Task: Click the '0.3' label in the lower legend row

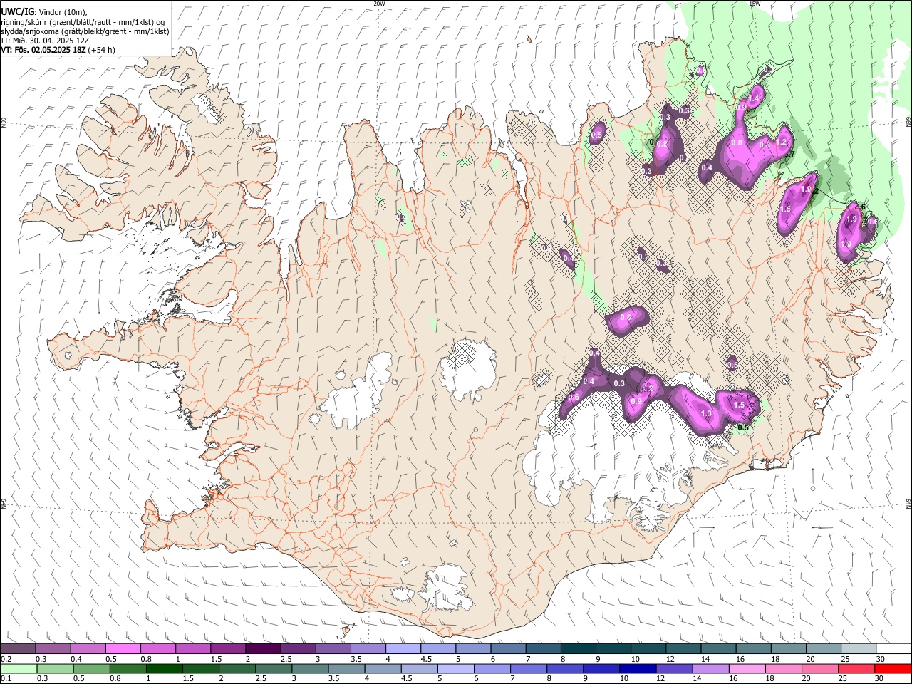Action: point(42,679)
